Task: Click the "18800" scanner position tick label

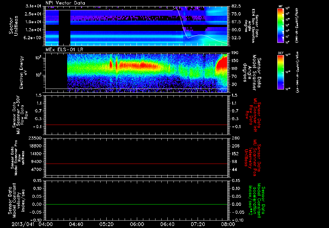Action: 35,146
